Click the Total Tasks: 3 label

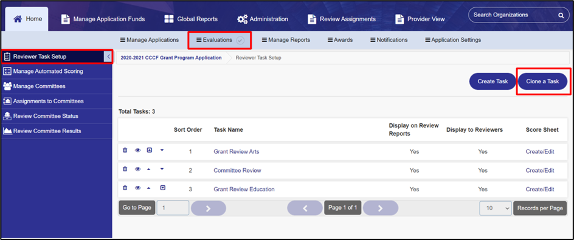[137, 112]
